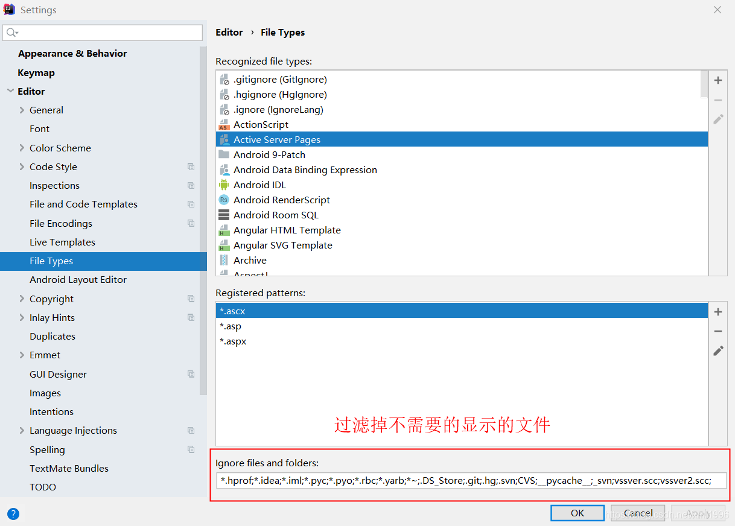Click the Apply button

click(698, 513)
